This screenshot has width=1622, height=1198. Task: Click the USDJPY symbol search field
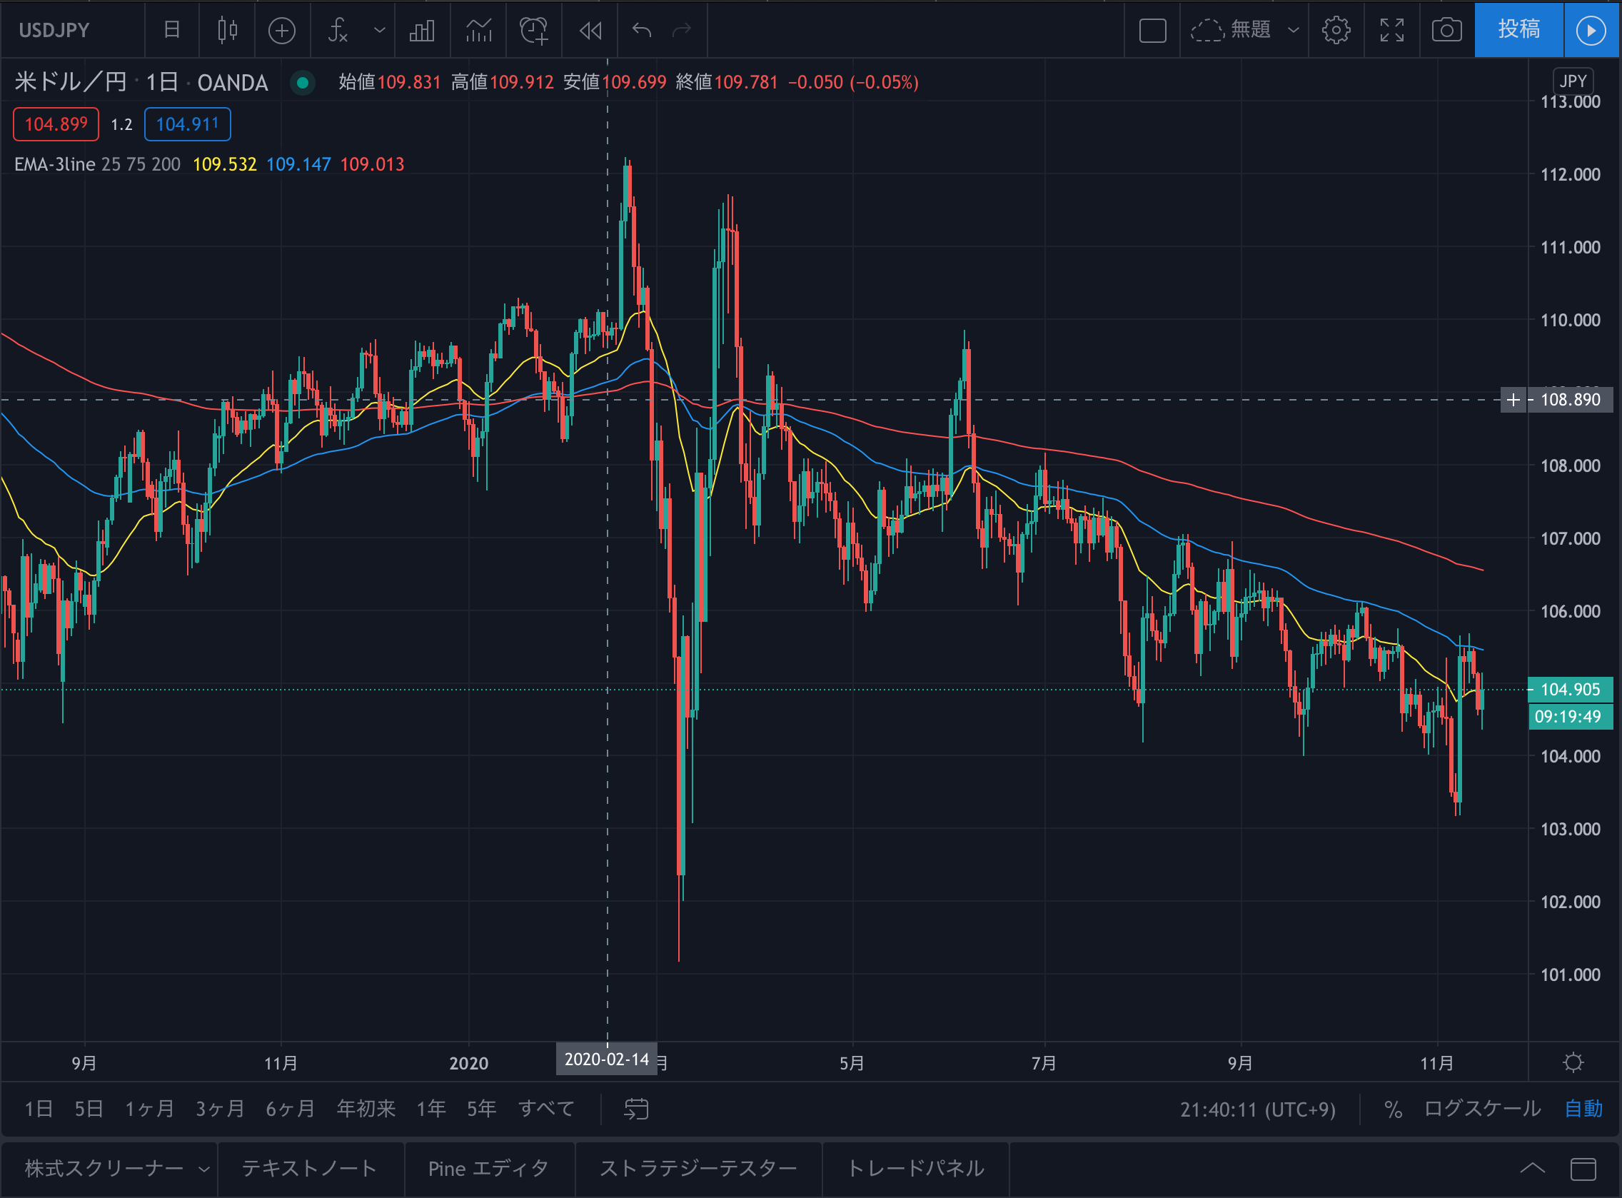pos(54,30)
